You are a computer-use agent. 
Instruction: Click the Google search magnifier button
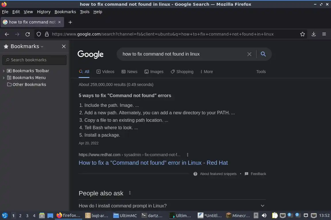click(263, 54)
